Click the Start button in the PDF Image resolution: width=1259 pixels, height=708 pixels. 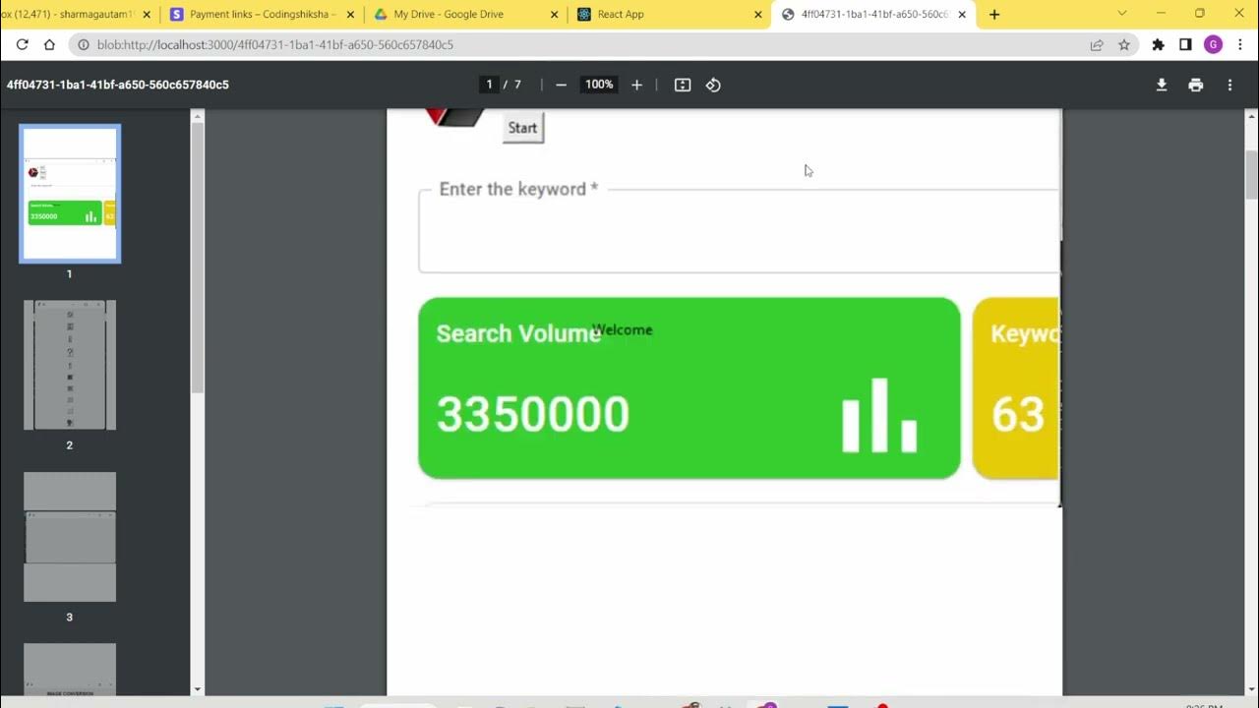point(522,128)
